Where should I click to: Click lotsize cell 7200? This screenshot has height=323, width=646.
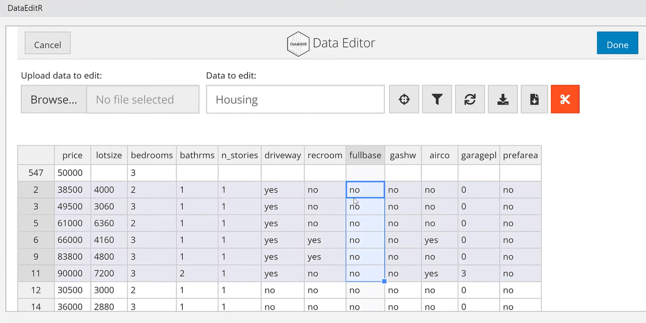coord(109,273)
